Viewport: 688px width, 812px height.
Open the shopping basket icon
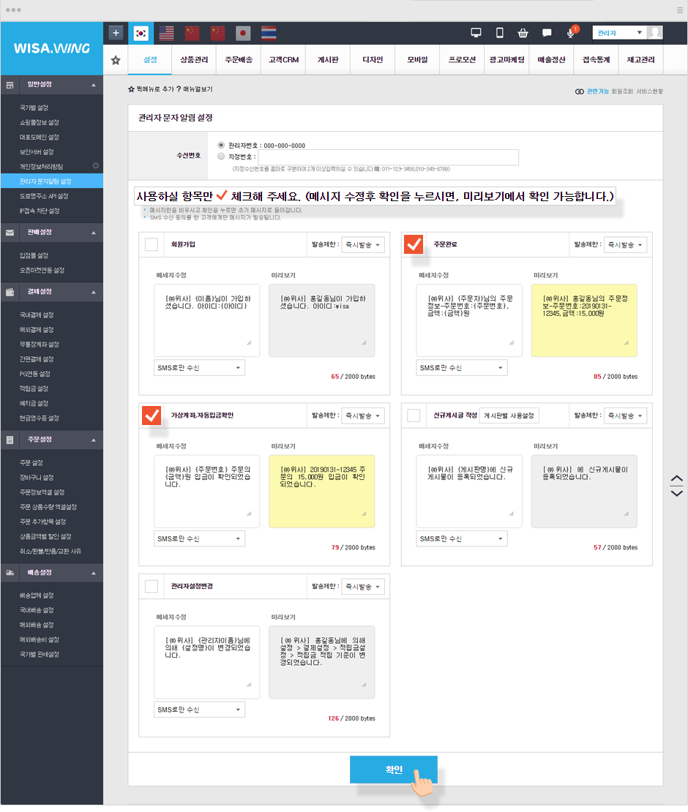tap(523, 33)
